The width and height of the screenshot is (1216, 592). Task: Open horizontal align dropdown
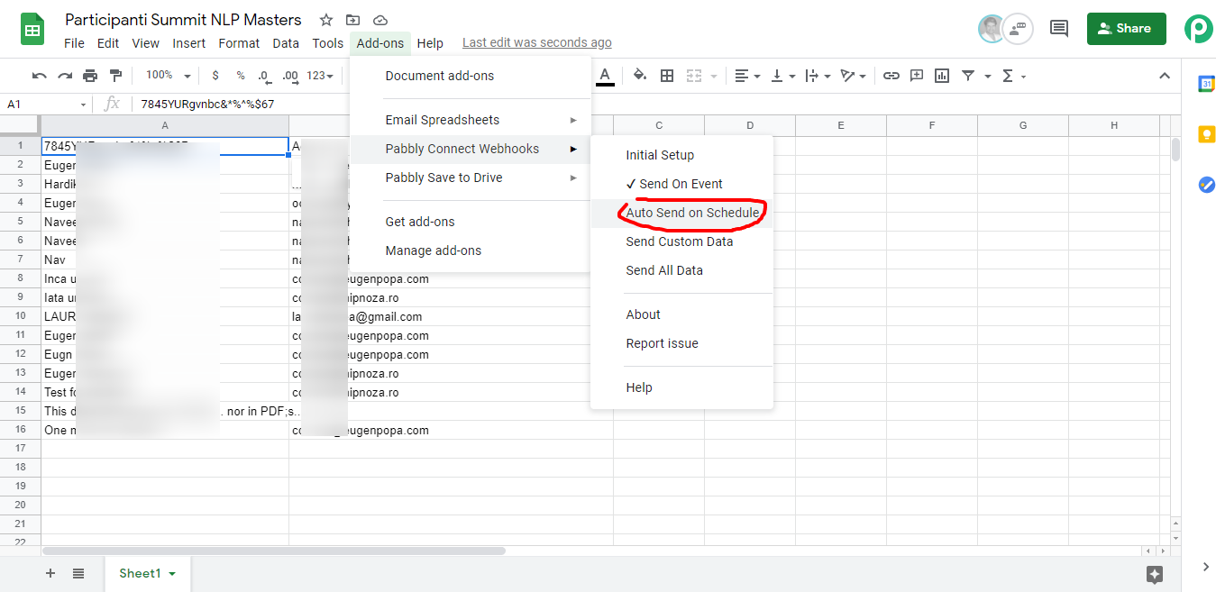747,76
